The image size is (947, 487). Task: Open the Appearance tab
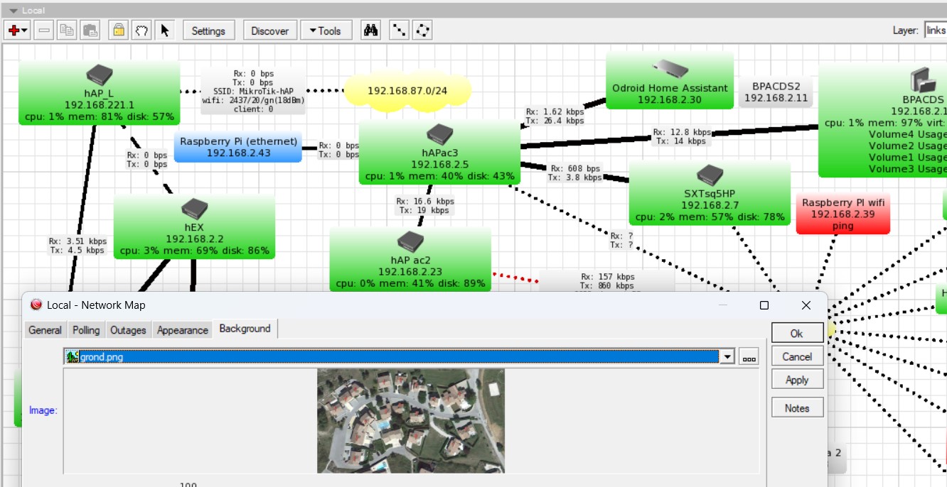pyautogui.click(x=183, y=330)
